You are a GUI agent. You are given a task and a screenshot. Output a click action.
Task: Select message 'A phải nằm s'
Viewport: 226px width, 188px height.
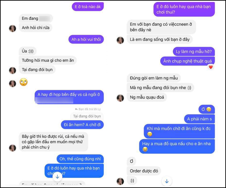[199, 119]
